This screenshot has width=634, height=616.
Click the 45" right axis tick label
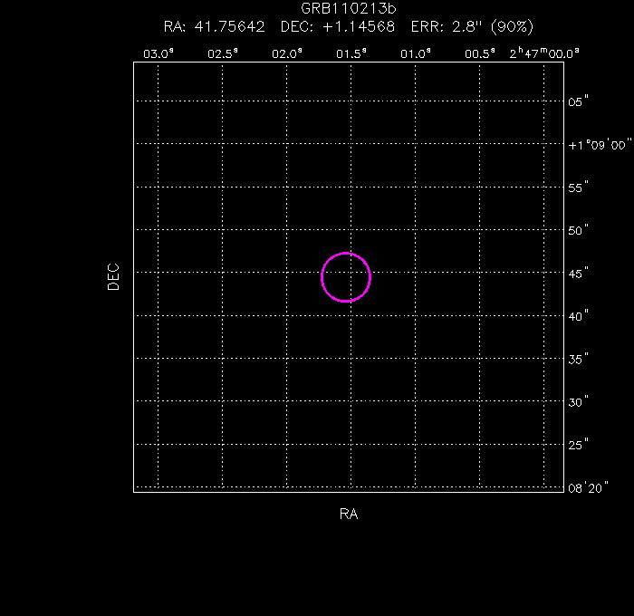580,273
